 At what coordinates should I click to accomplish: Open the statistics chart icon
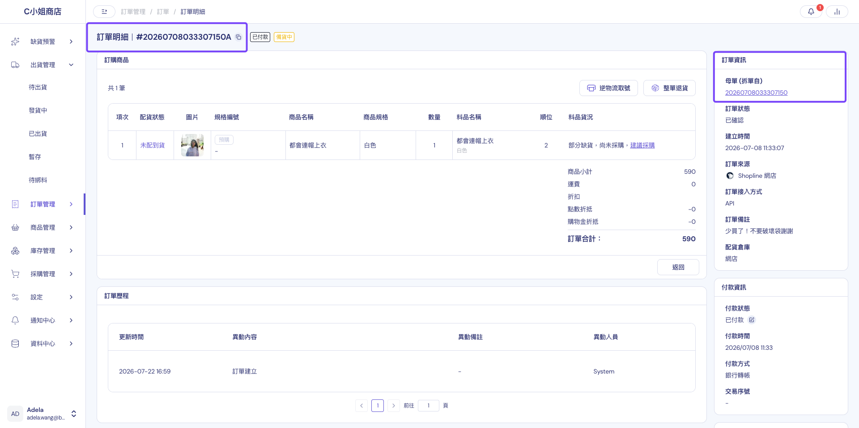[837, 12]
